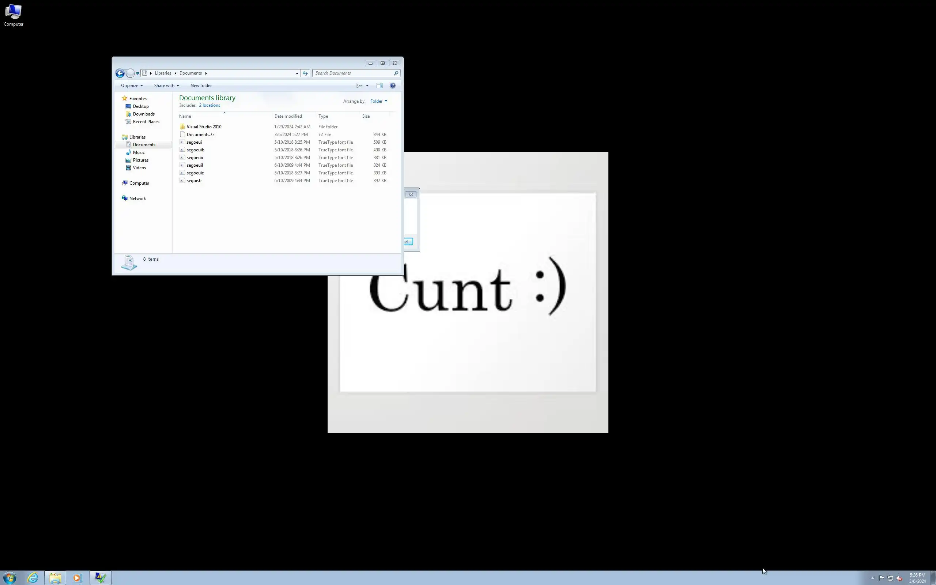Viewport: 936px width, 585px height.
Task: Expand the view options dropdown arrow
Action: click(367, 86)
